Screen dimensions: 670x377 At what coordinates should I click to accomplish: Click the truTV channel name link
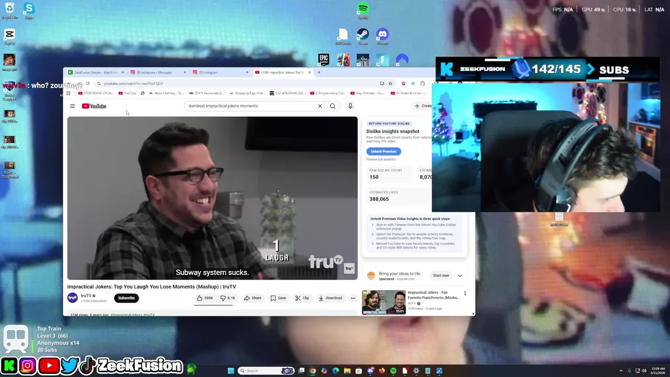click(86, 296)
